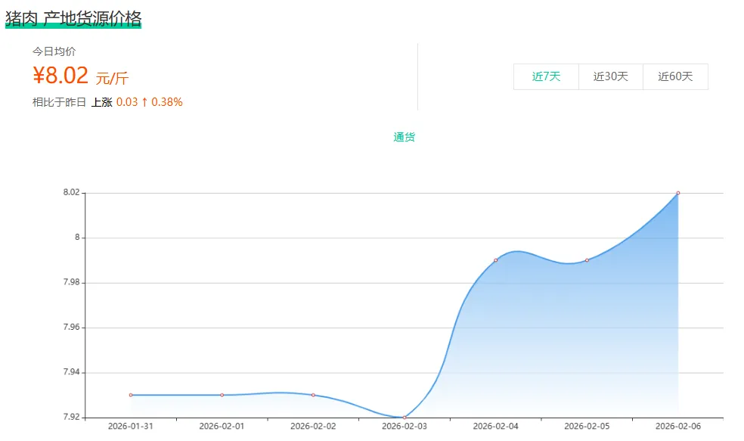Click the 2026-02-03 x-axis date label
The height and width of the screenshot is (441, 744).
pyautogui.click(x=405, y=426)
